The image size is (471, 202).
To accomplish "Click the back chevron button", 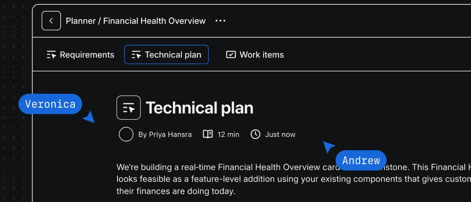I will 51,21.
